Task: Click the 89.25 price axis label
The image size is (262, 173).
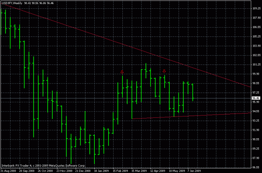Action: (257, 149)
